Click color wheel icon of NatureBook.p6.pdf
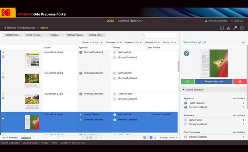Image resolution: width=248 pixels, height=152 pixels. point(3,77)
